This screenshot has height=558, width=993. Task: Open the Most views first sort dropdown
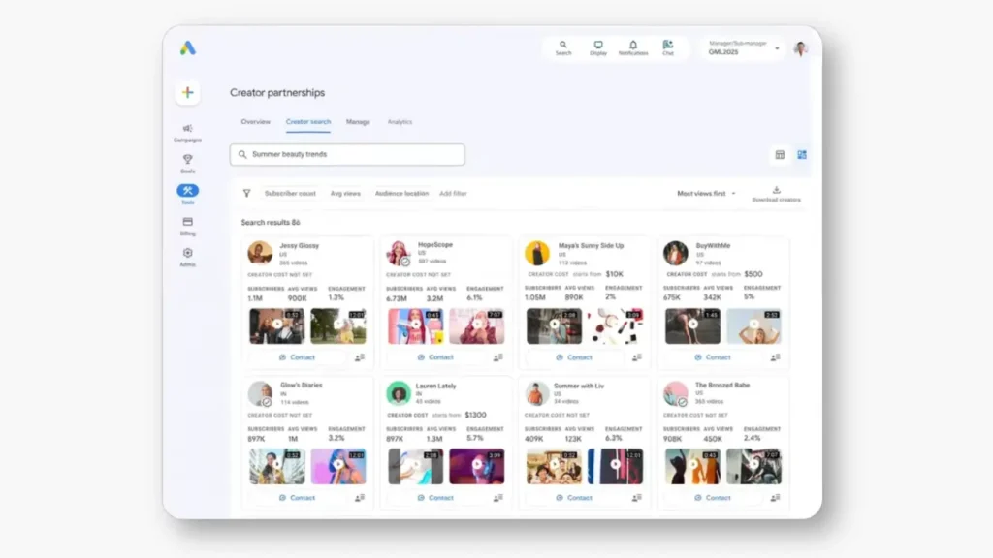coord(706,194)
